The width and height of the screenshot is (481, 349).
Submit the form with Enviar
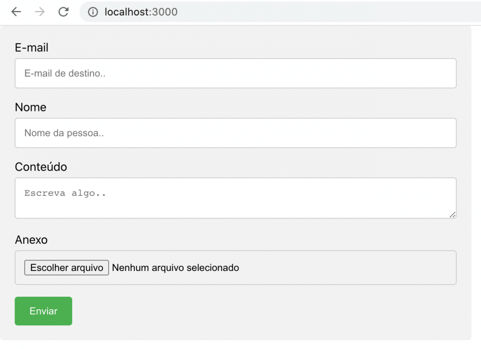point(44,311)
